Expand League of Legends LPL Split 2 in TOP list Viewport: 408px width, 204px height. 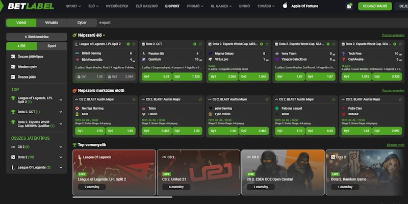tap(61, 100)
